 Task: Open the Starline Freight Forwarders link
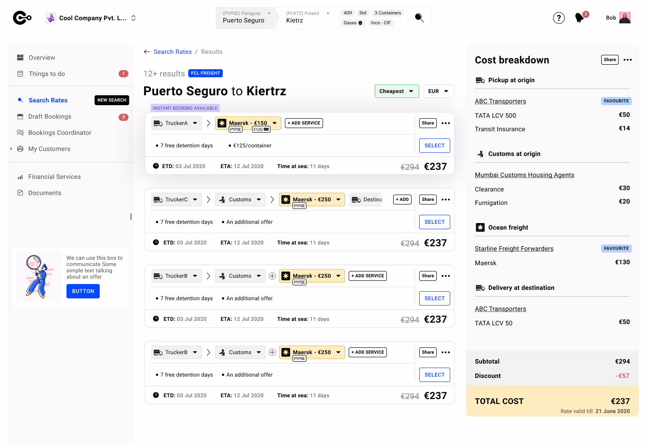tap(514, 249)
